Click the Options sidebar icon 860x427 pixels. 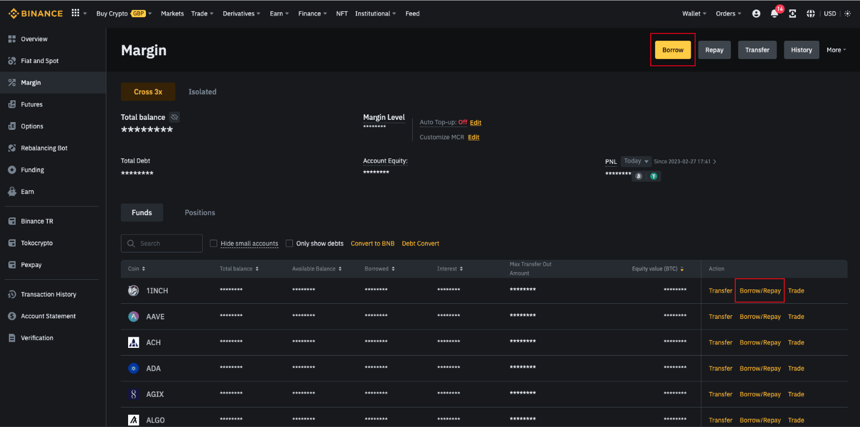(x=12, y=126)
